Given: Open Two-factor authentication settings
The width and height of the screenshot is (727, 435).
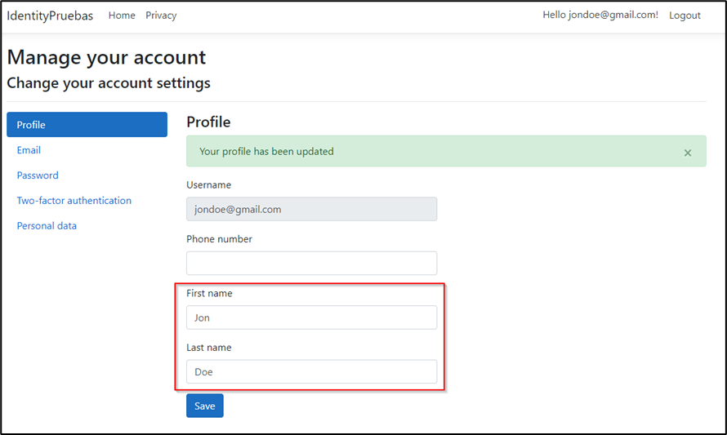Looking at the screenshot, I should 74,201.
